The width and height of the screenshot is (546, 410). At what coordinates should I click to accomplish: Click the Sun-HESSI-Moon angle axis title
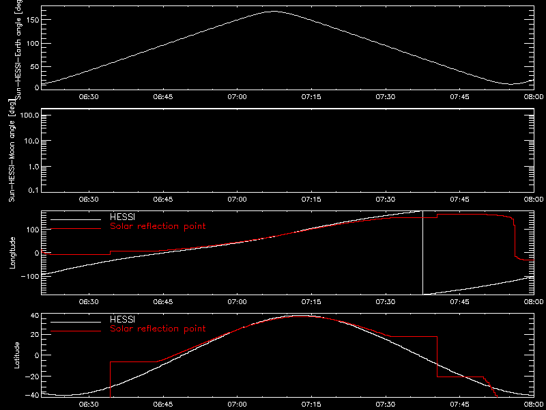(x=12, y=150)
